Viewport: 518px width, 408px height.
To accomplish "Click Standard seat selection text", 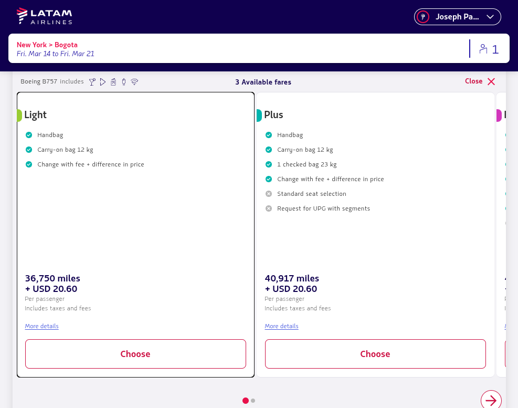I will 312,194.
